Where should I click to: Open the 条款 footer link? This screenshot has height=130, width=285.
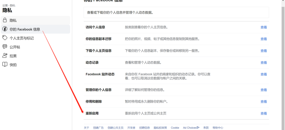tap(206, 128)
